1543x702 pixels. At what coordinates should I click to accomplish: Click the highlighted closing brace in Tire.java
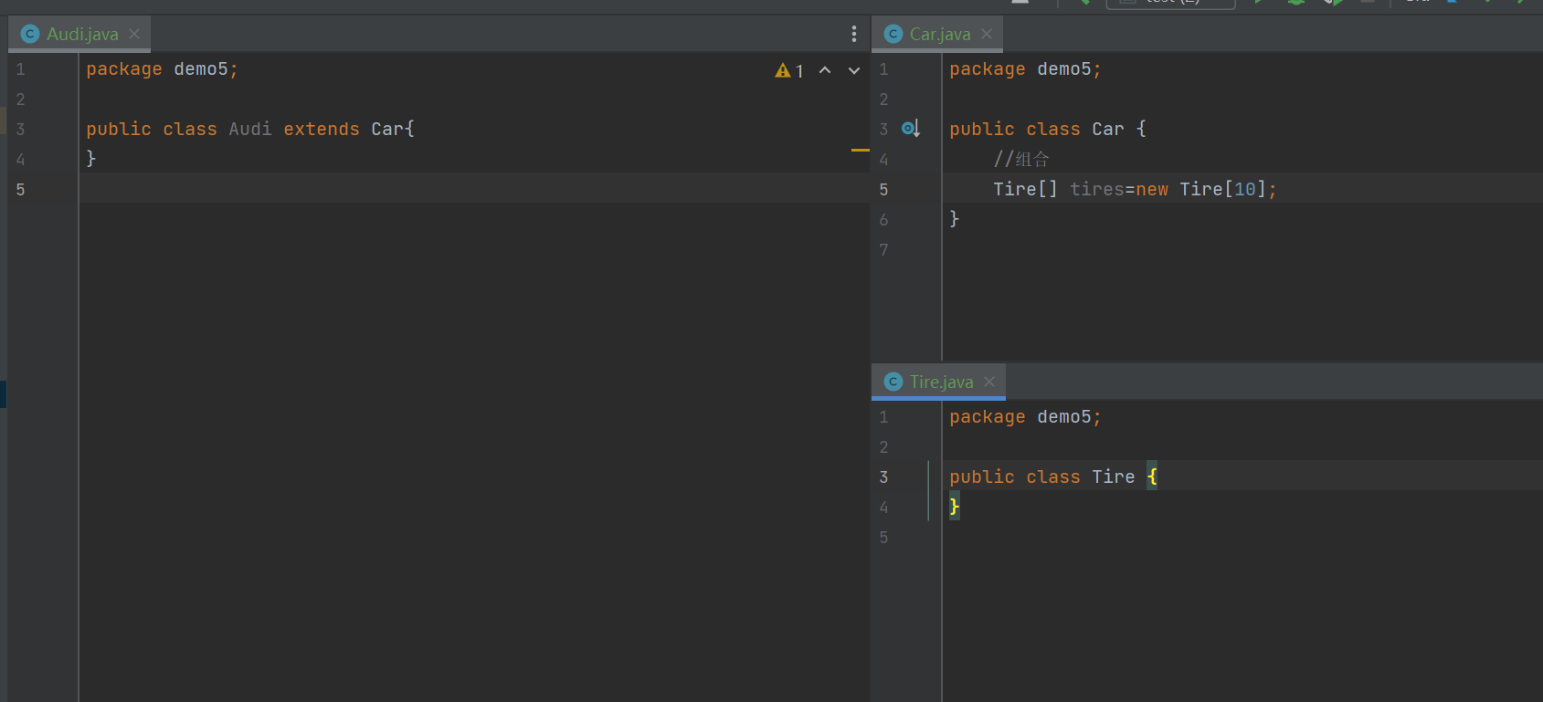[x=954, y=506]
